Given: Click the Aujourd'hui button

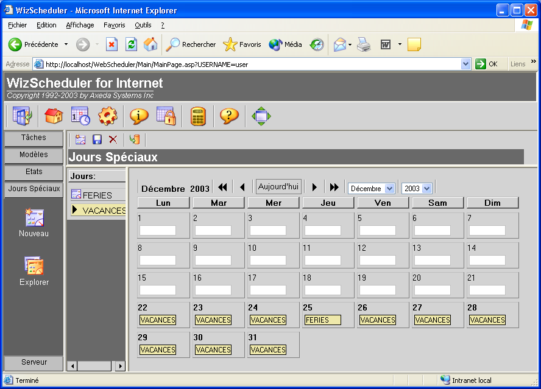Looking at the screenshot, I should click(x=278, y=186).
